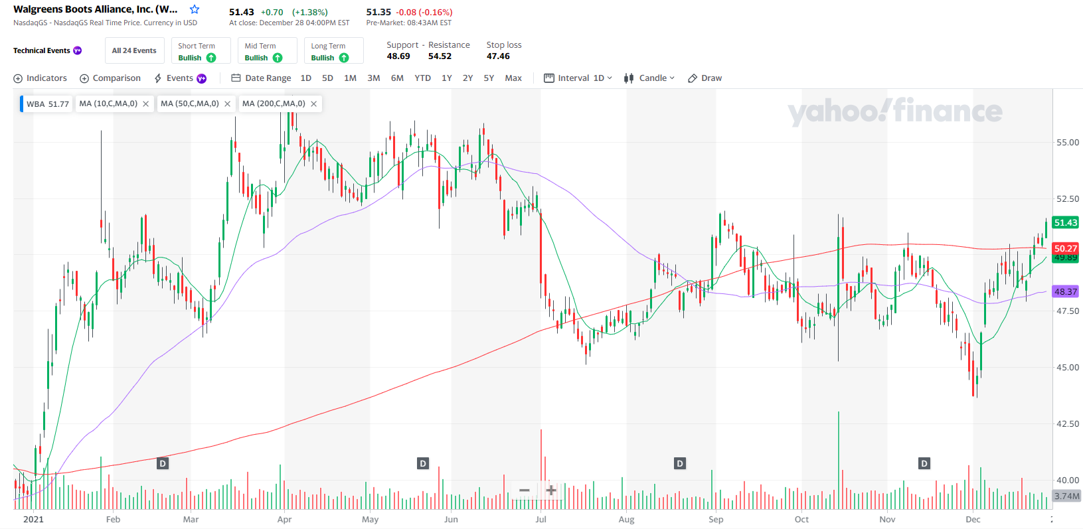Select the 3M date range
The height and width of the screenshot is (529, 1083).
click(x=374, y=78)
